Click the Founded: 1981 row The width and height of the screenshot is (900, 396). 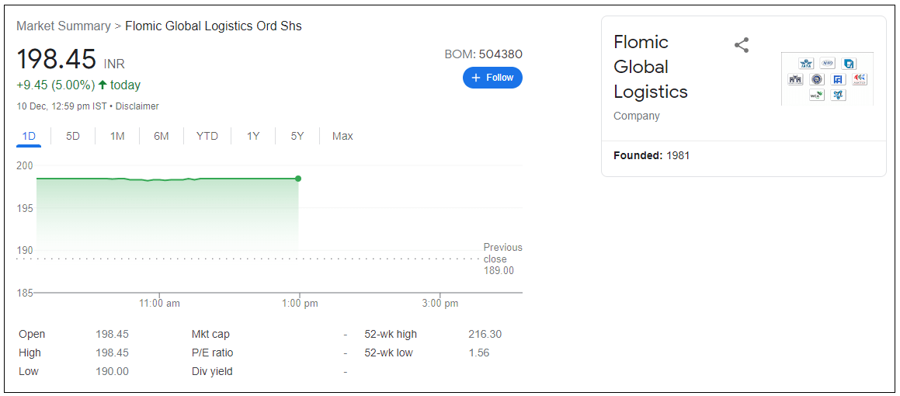tap(652, 155)
